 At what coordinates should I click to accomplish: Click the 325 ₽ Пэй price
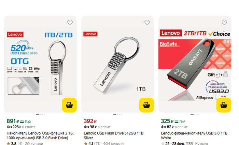point(173,121)
